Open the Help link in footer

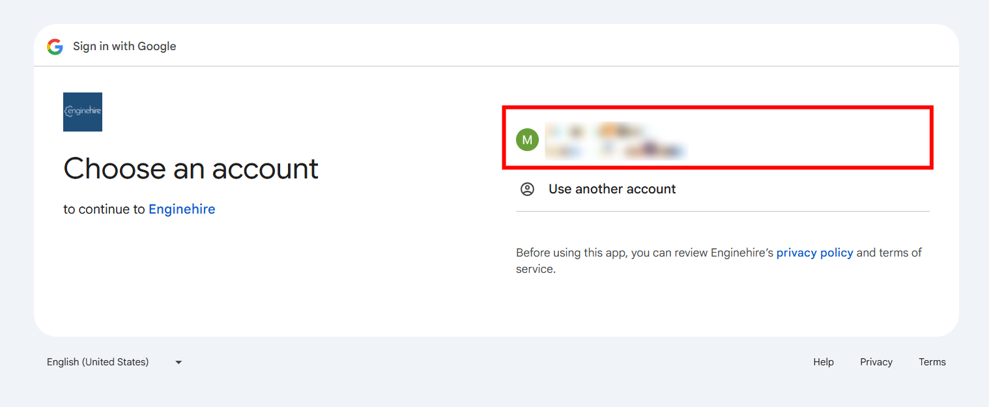click(824, 362)
